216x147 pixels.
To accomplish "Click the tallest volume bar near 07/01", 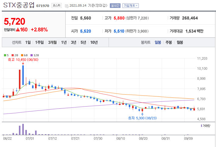I will click(23, 129).
